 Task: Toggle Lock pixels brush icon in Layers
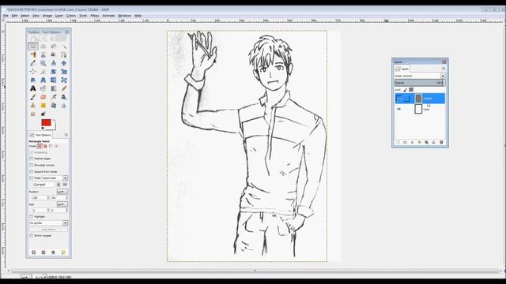tap(406, 90)
